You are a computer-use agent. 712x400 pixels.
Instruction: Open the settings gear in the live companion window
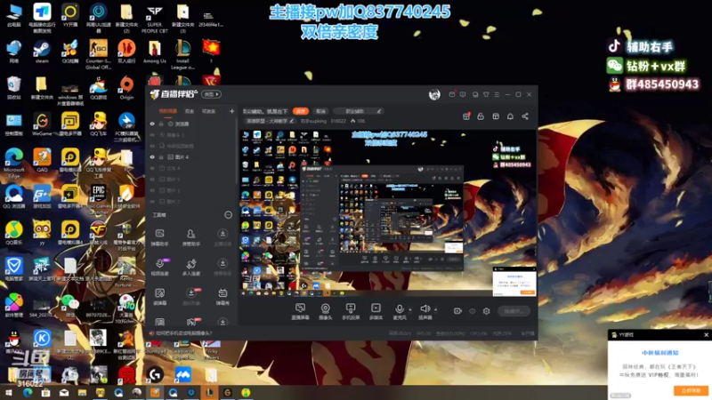pos(486,311)
